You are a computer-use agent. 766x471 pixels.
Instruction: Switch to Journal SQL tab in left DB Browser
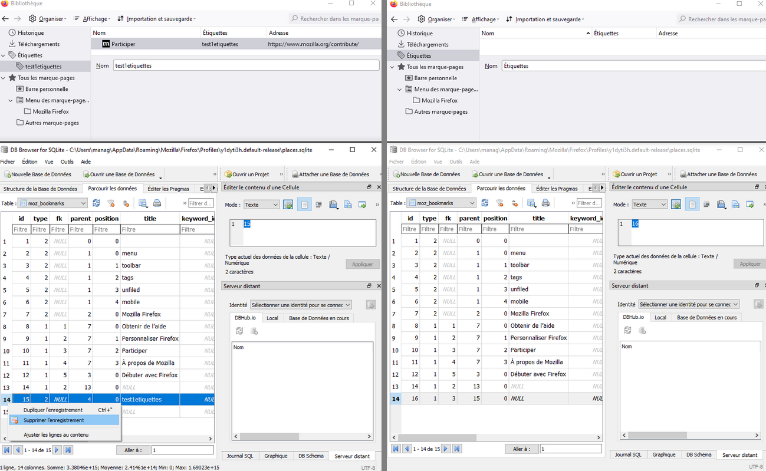(x=240, y=456)
